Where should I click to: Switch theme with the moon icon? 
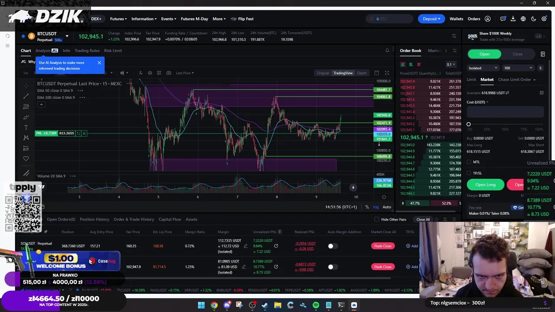[534, 19]
